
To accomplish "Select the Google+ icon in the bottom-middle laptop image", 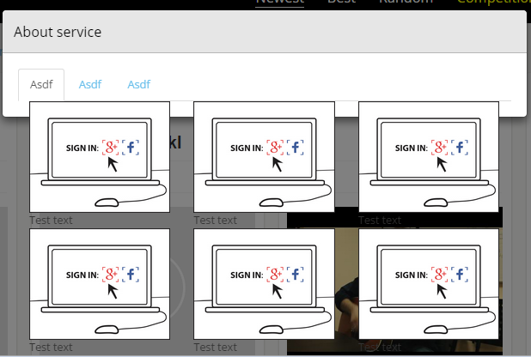I will [x=275, y=275].
